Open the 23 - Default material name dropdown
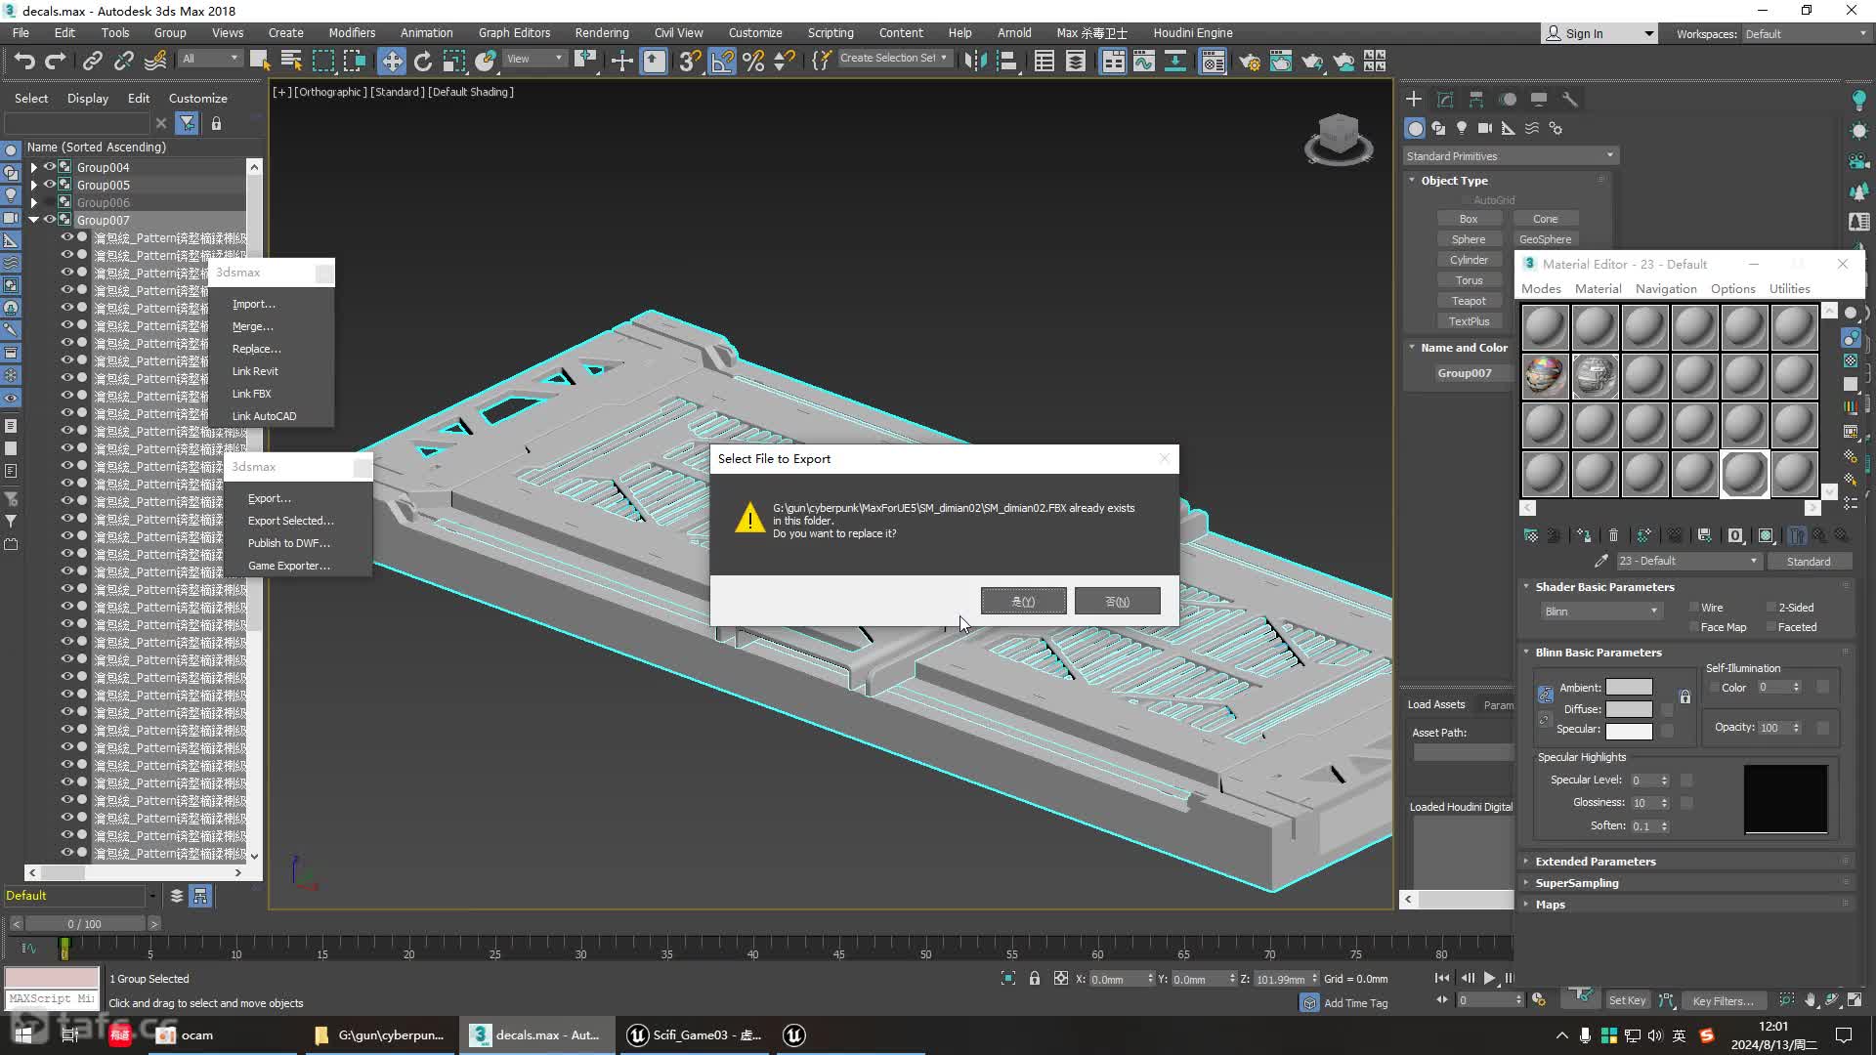 1688,562
